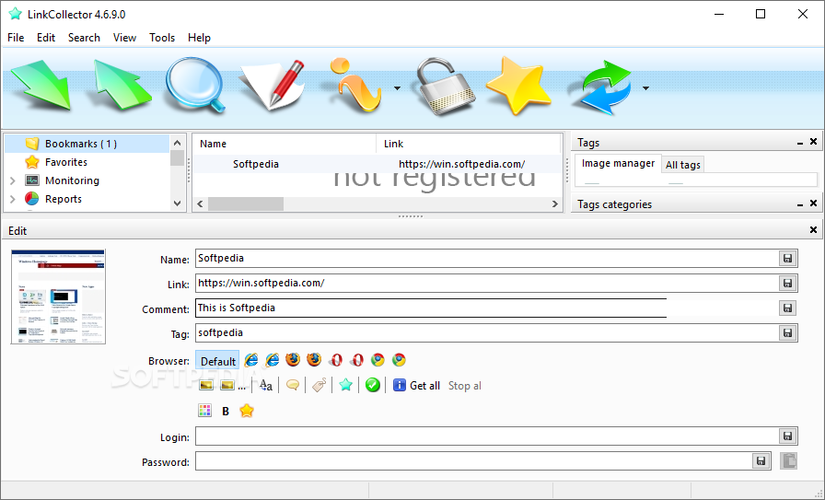This screenshot has width=825, height=500.
Task: Minimize the Tags panel
Action: [800, 143]
